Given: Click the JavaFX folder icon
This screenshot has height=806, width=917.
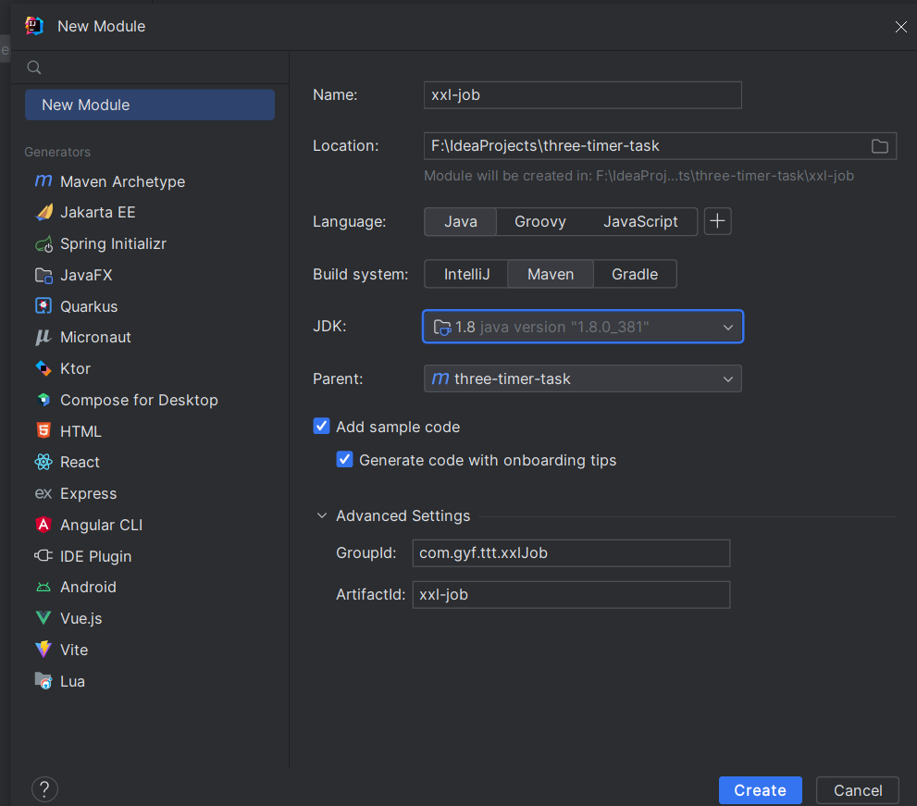Looking at the screenshot, I should (x=43, y=275).
